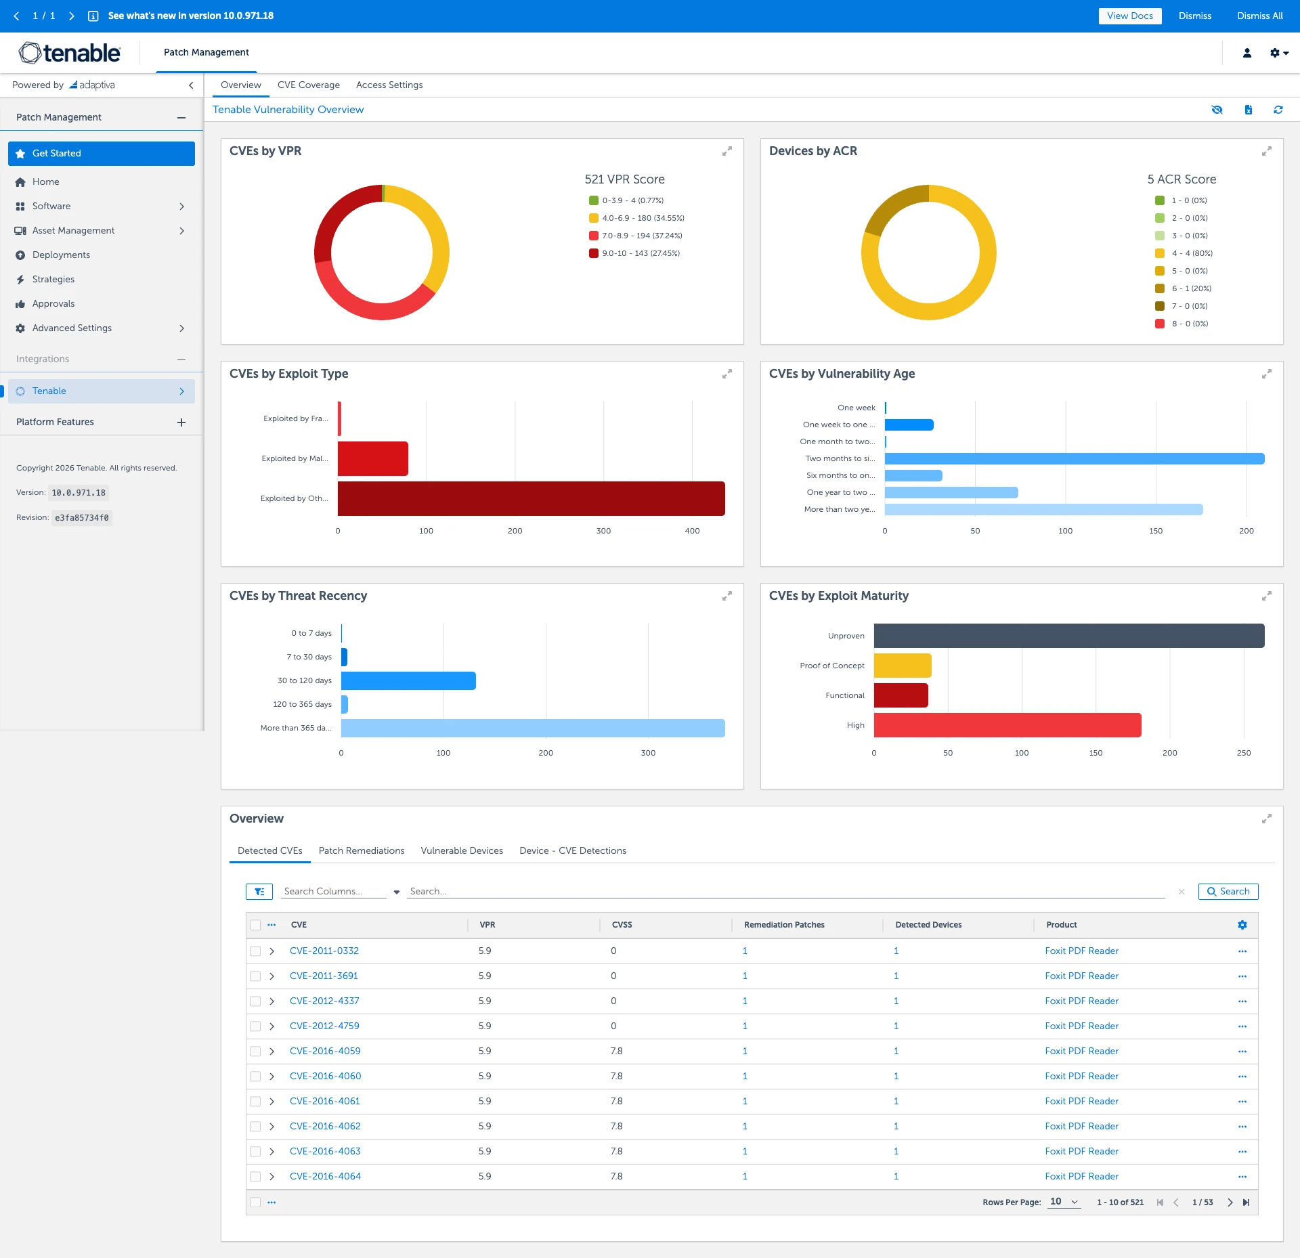This screenshot has width=1300, height=1258.
Task: Expand the CVEs by VPR chart
Action: coord(727,152)
